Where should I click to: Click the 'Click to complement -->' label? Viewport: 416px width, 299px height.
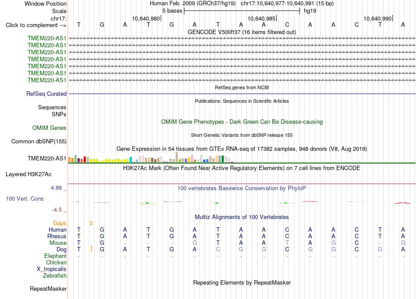(x=36, y=25)
